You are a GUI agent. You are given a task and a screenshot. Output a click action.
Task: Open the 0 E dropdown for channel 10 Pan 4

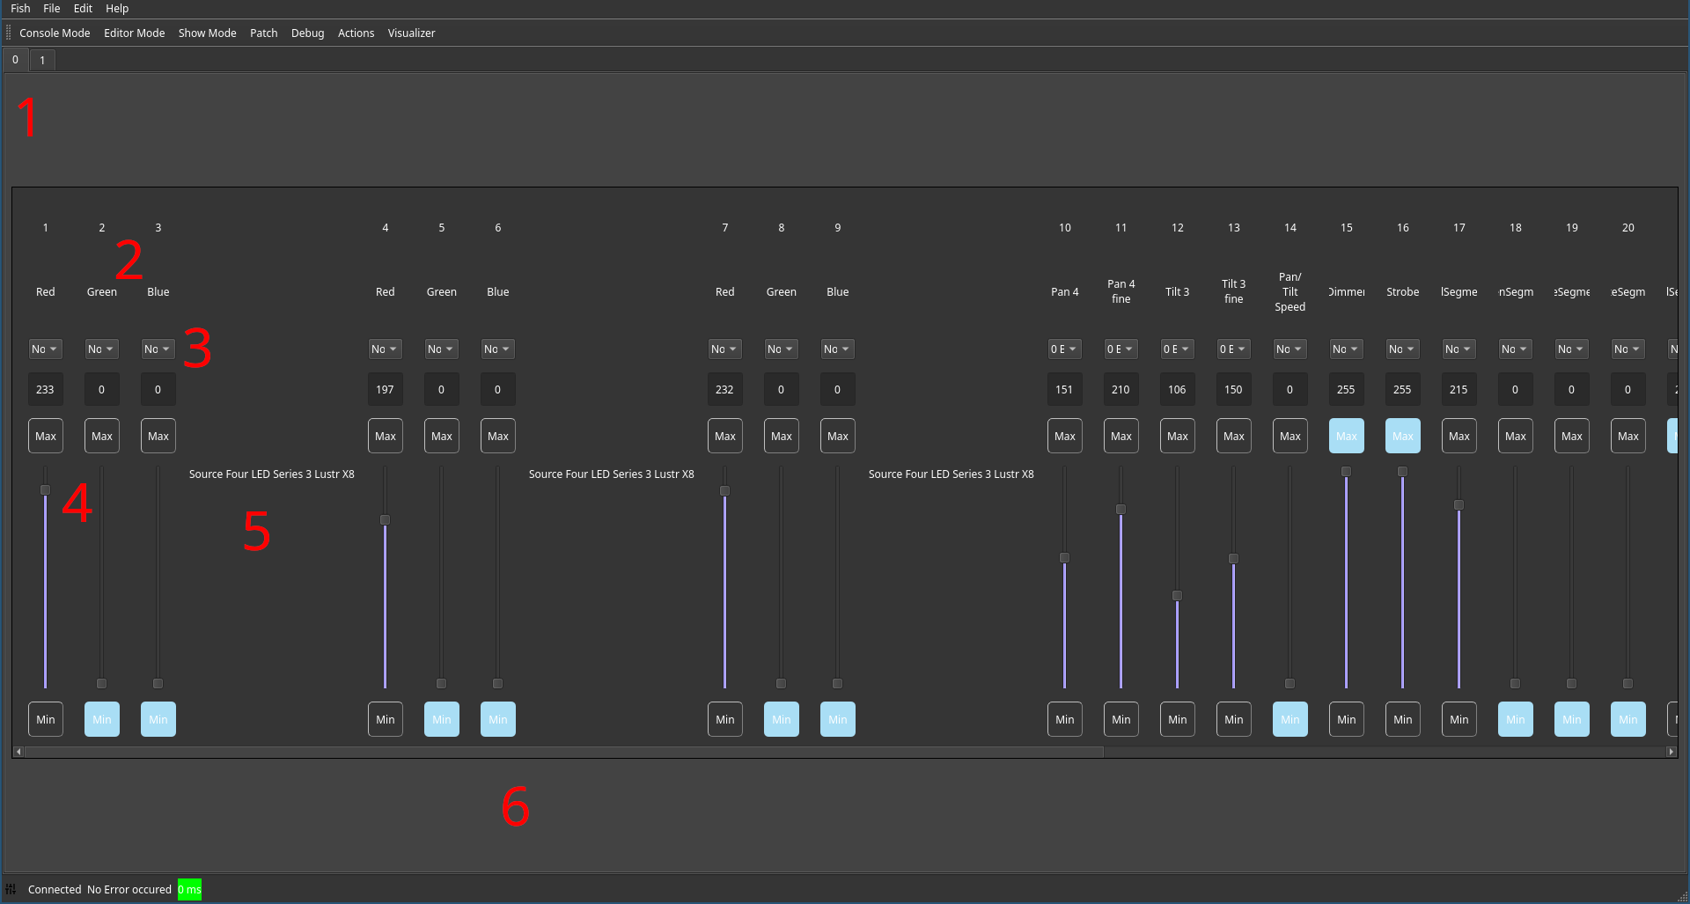(1064, 349)
